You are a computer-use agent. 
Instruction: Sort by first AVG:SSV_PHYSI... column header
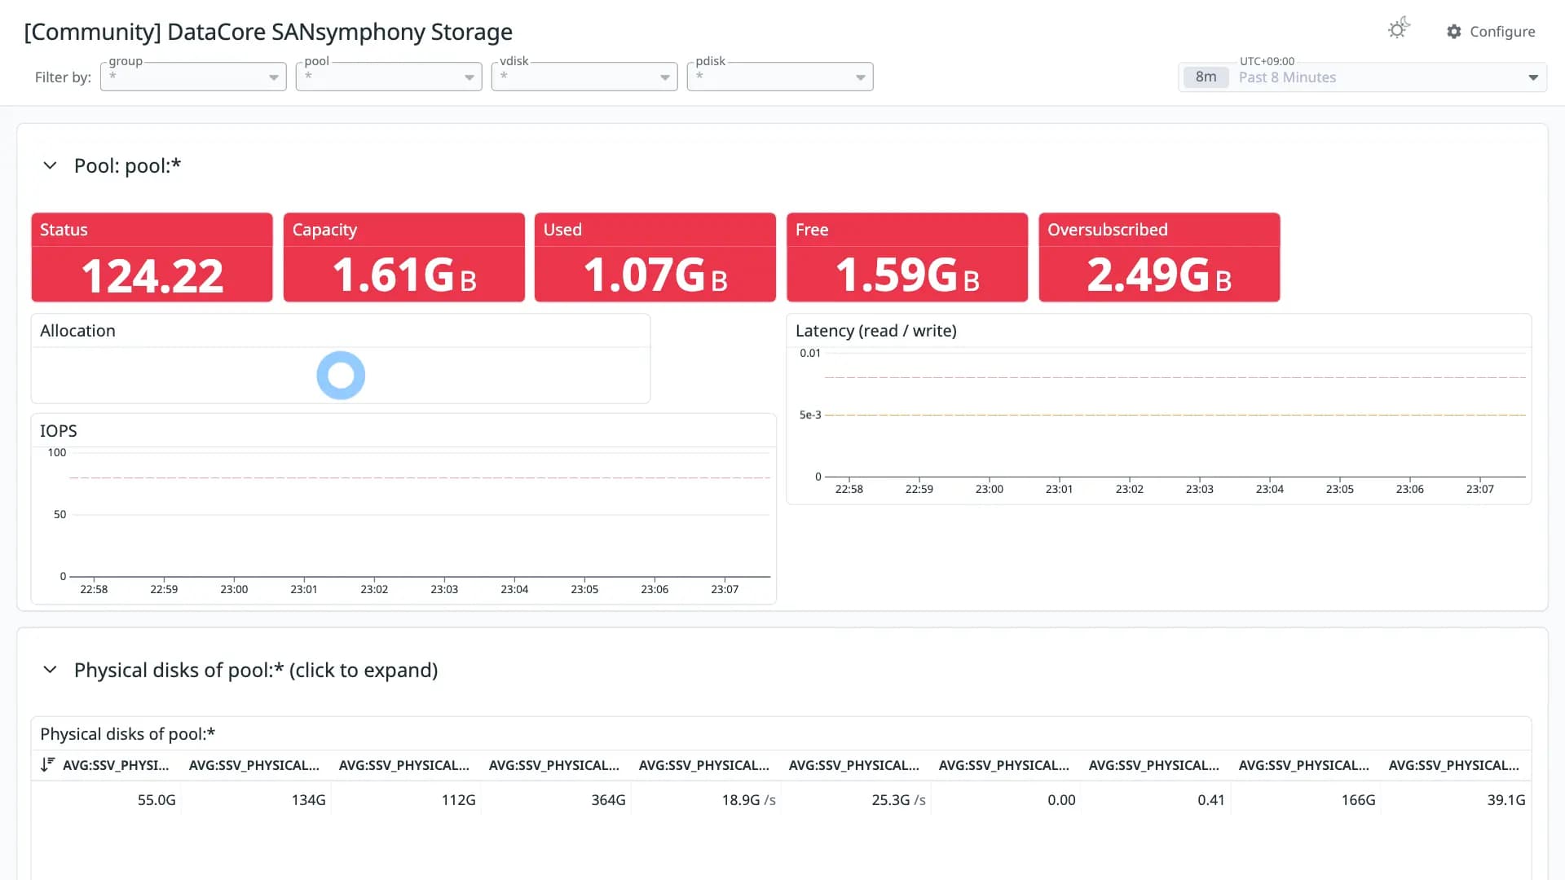click(x=116, y=765)
